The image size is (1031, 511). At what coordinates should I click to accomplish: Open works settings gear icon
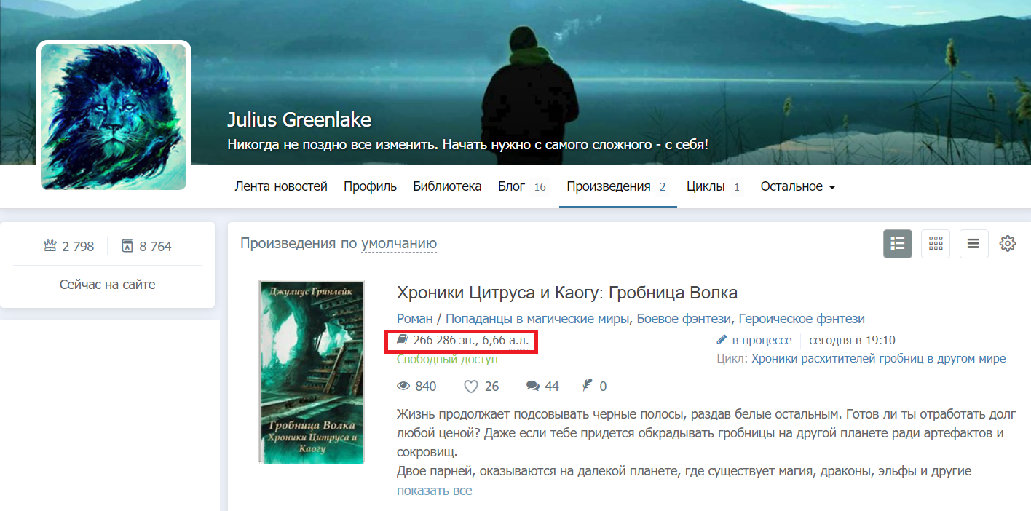[x=1008, y=244]
